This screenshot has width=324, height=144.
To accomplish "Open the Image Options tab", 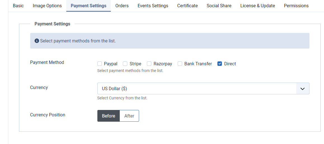I will pyautogui.click(x=47, y=6).
